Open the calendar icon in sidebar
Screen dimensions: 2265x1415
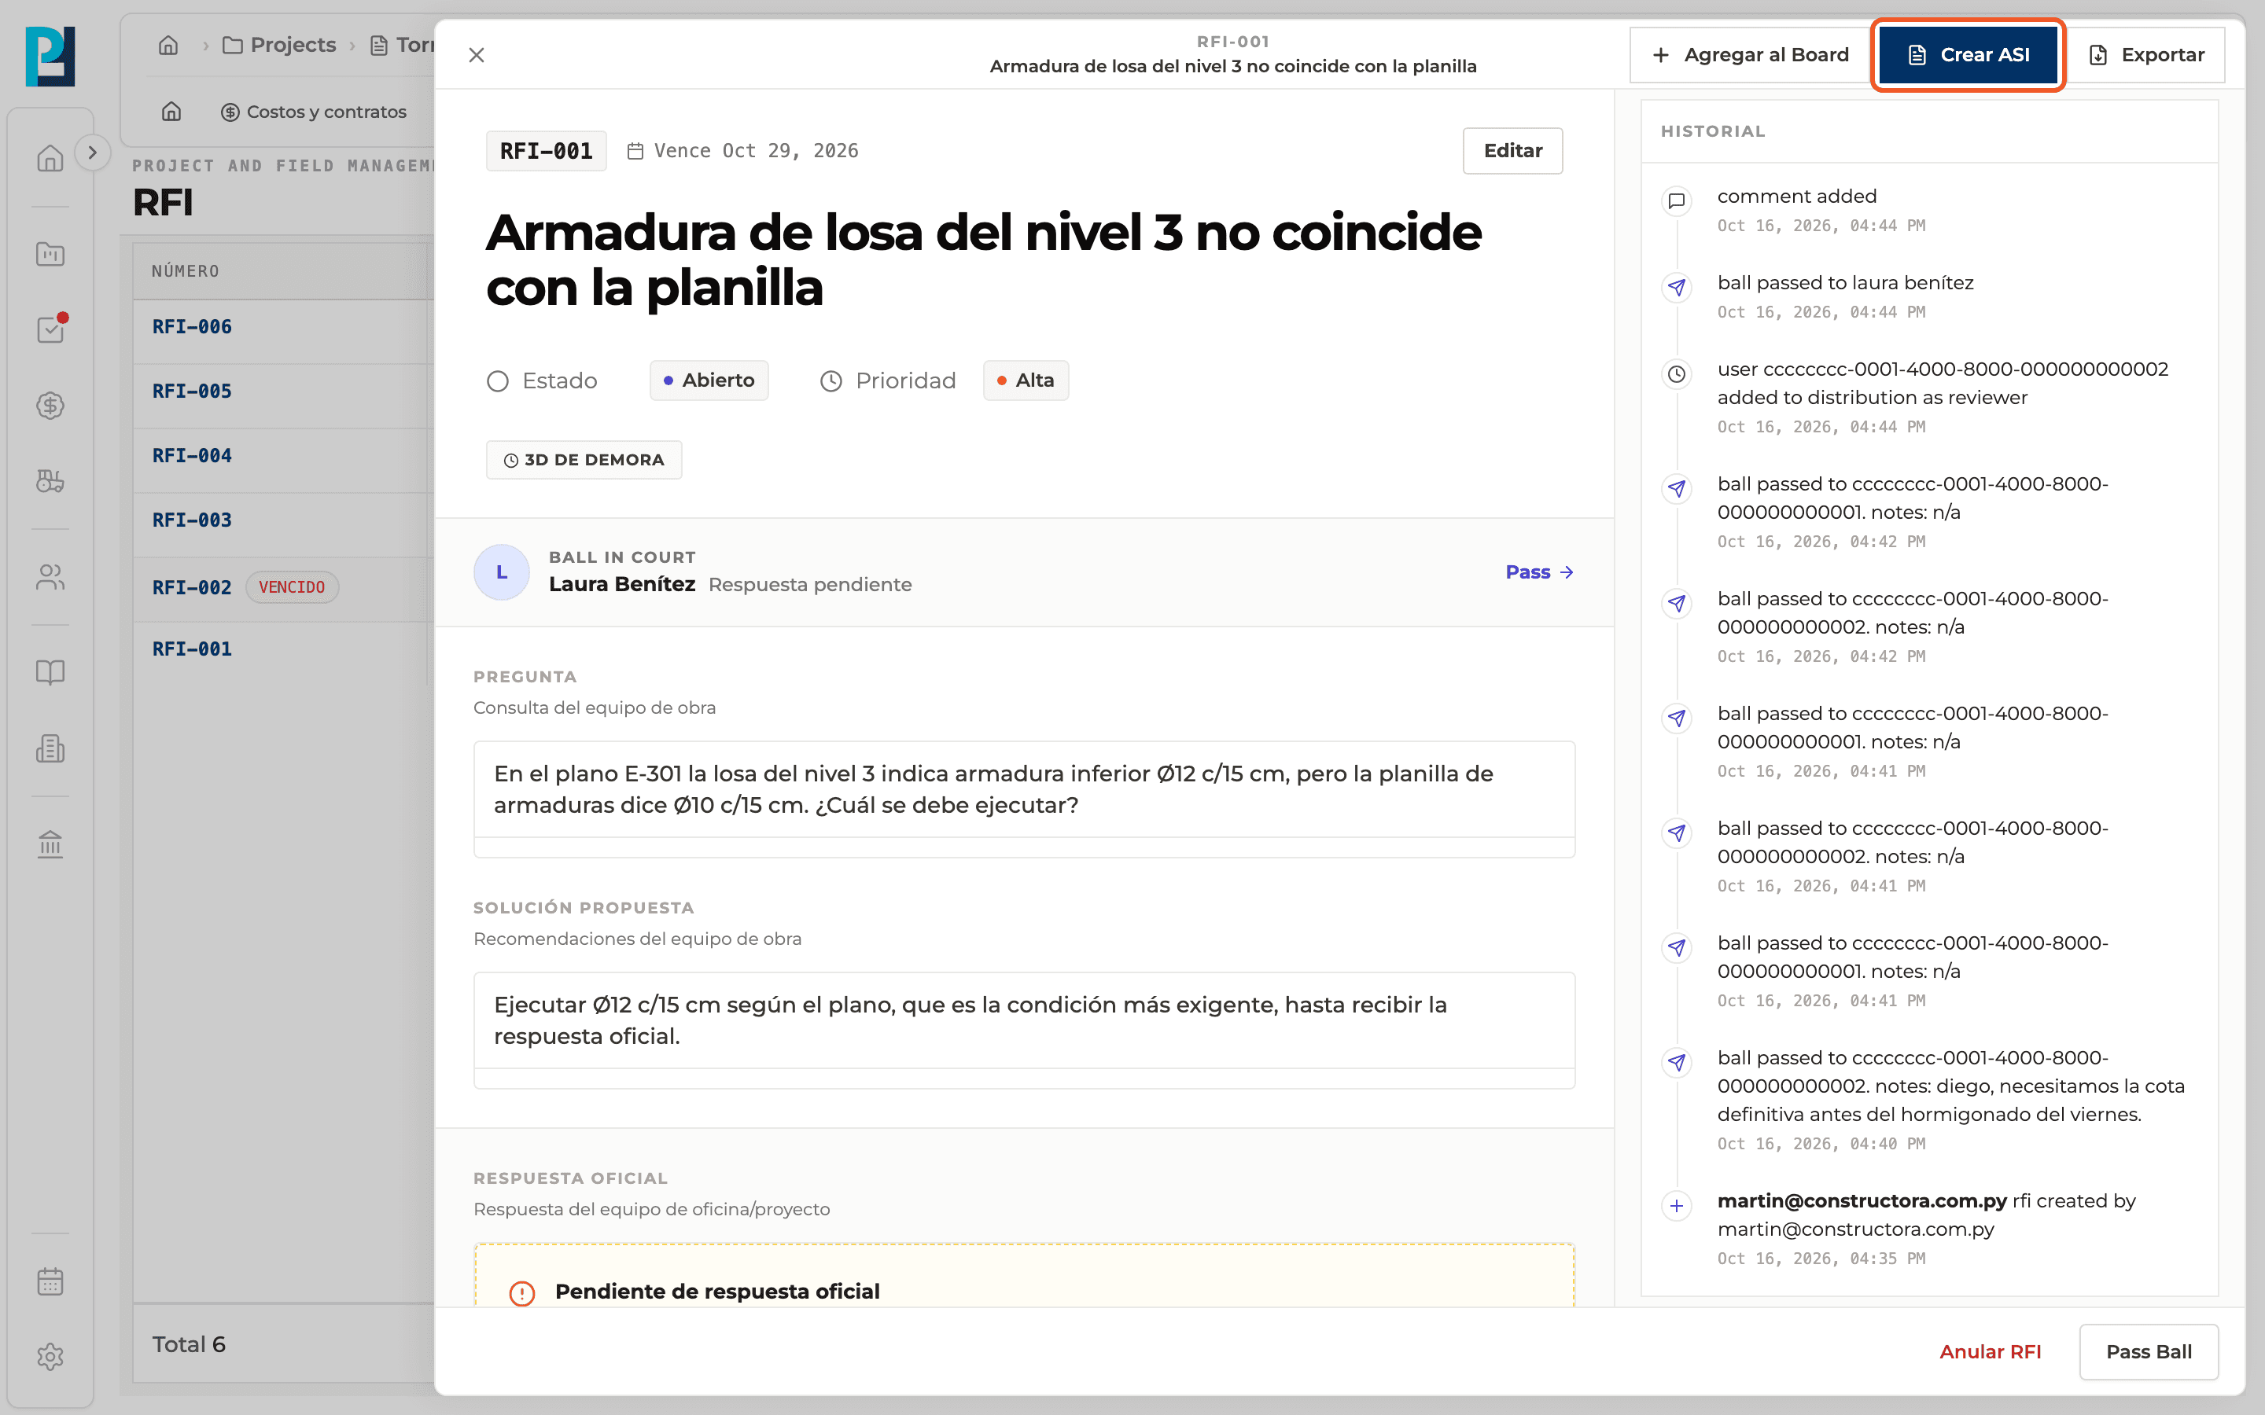[50, 1281]
